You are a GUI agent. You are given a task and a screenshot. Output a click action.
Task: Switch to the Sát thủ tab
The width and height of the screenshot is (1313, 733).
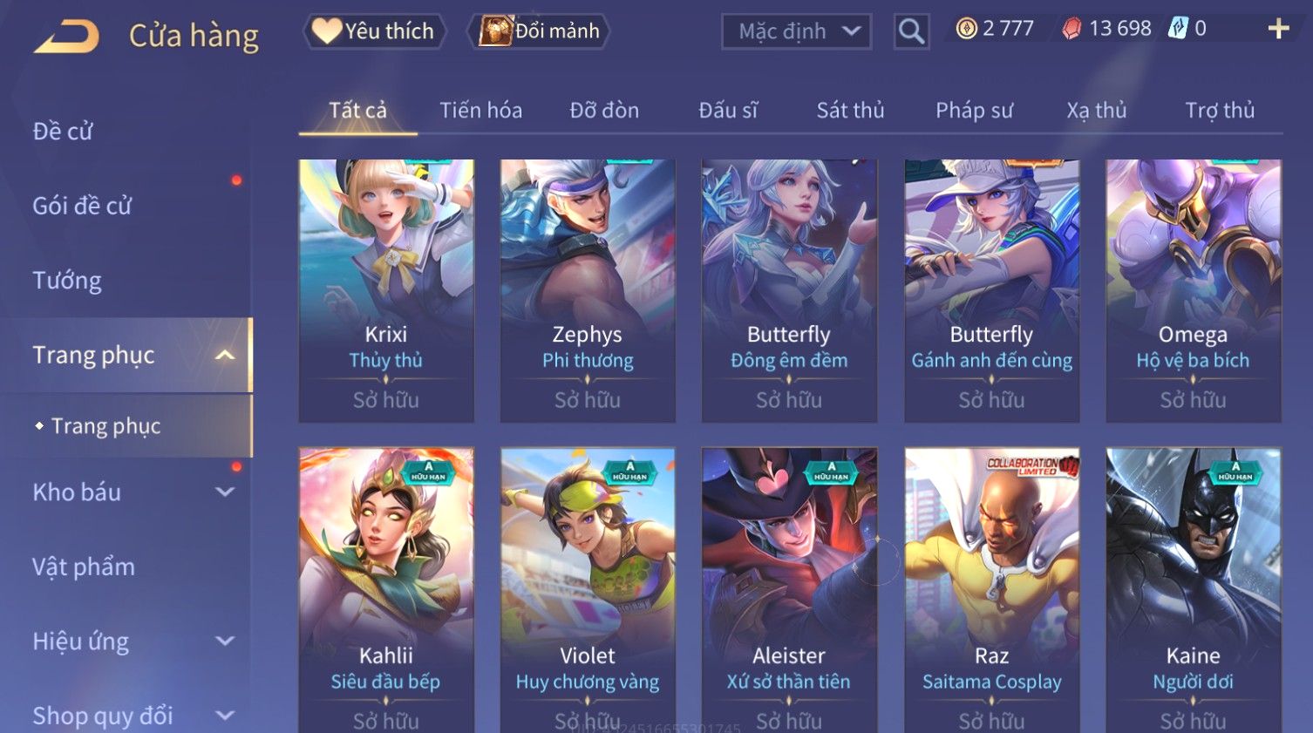(x=850, y=111)
